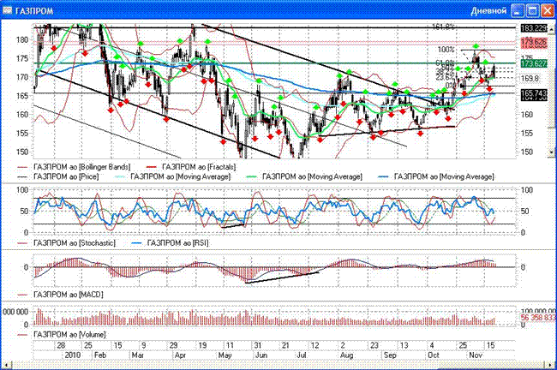
Task: Click the date label 23 on the time axis
Action: click(x=374, y=345)
